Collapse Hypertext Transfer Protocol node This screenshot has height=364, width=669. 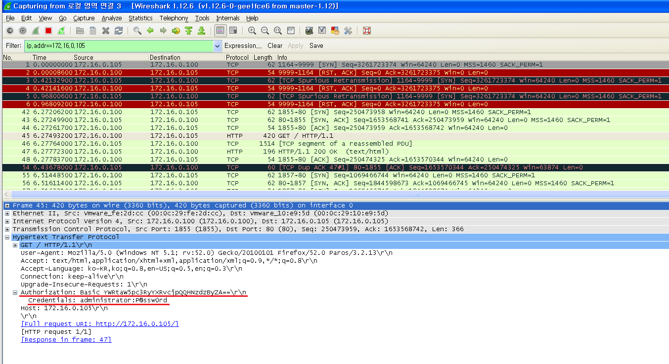click(x=7, y=237)
